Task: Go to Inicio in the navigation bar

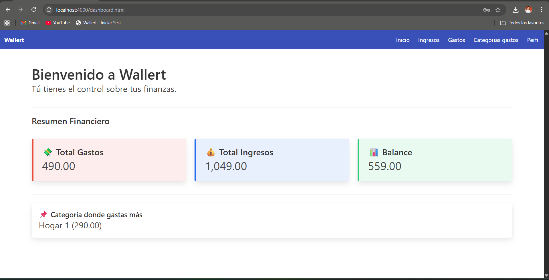Action: [x=403, y=40]
